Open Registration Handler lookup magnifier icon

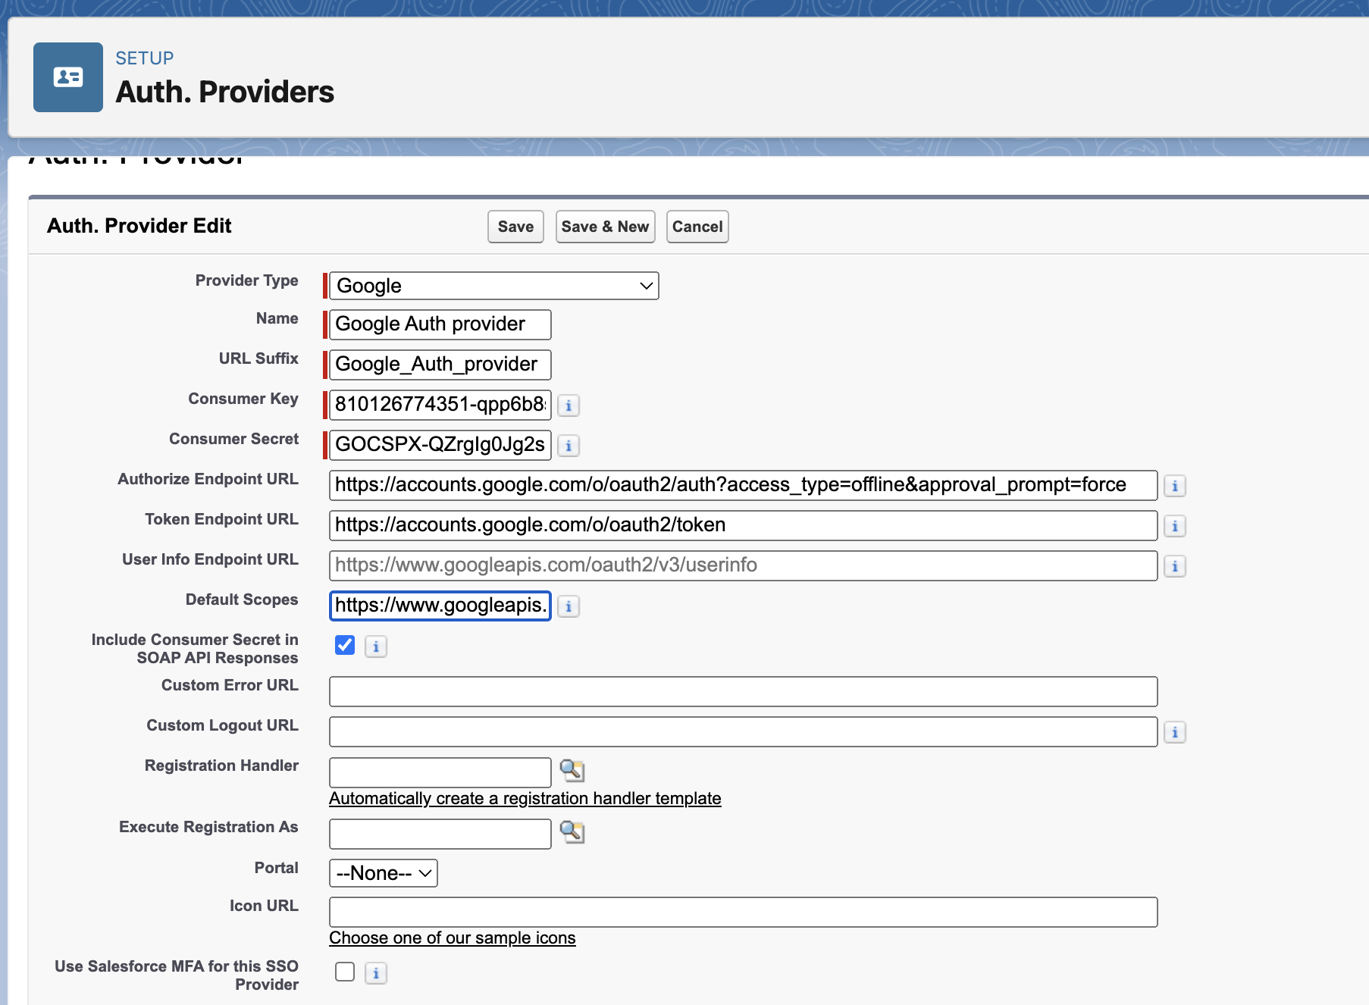tap(572, 771)
